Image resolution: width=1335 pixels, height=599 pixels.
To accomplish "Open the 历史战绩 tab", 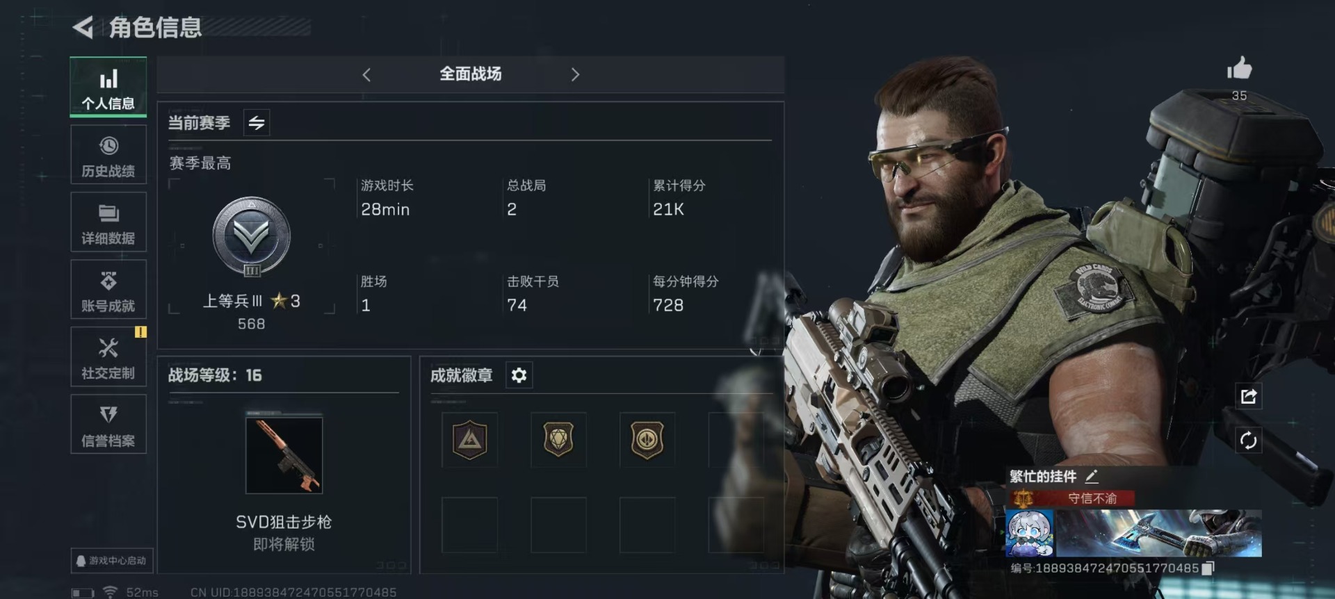I will coord(108,155).
